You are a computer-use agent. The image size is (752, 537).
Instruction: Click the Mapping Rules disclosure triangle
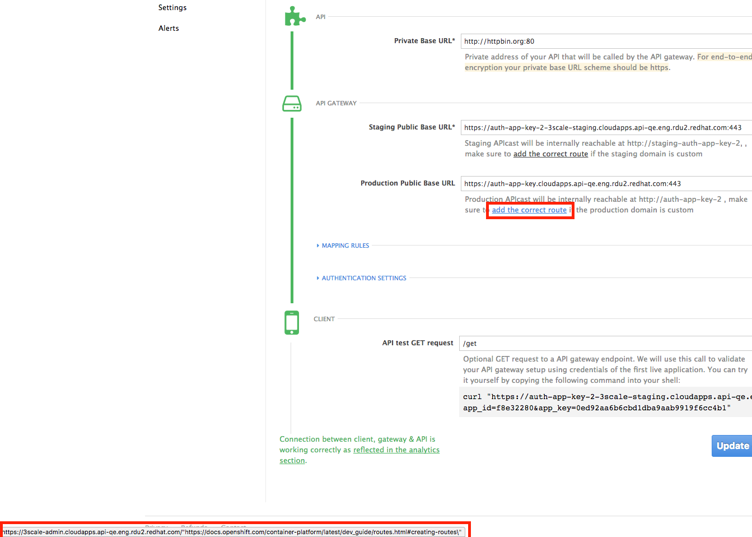pos(318,246)
